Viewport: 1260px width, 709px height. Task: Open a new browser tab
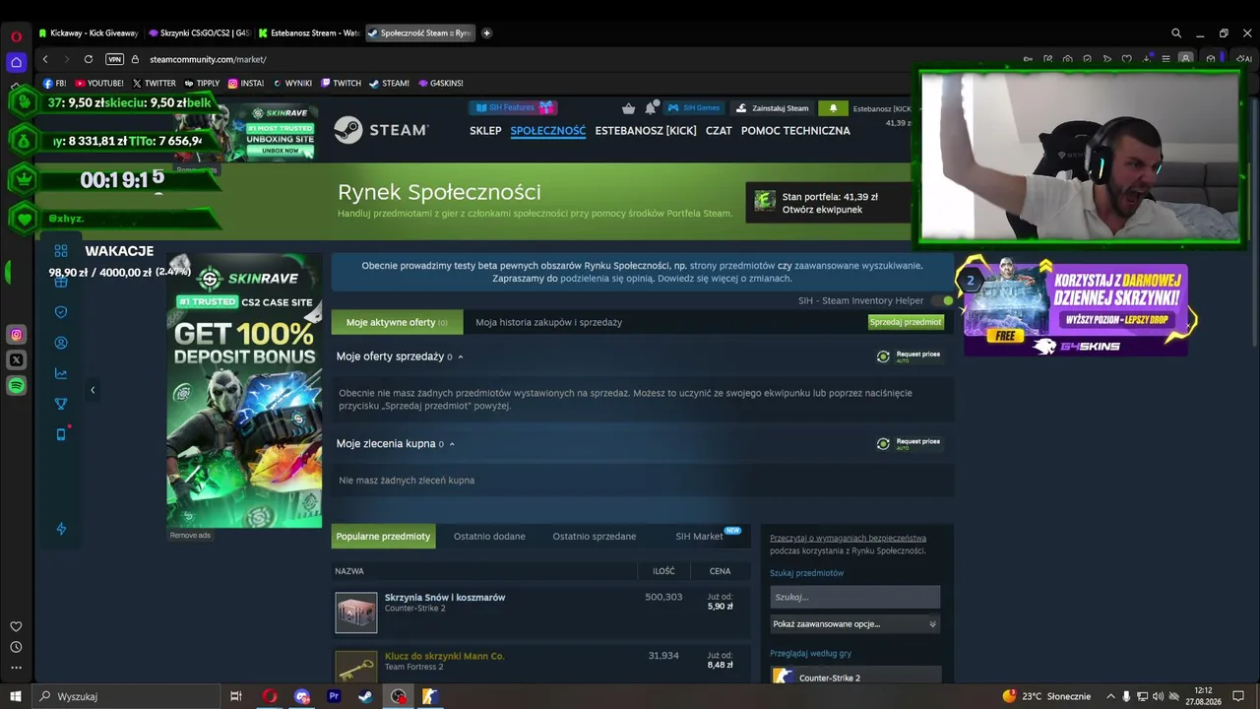coord(486,32)
